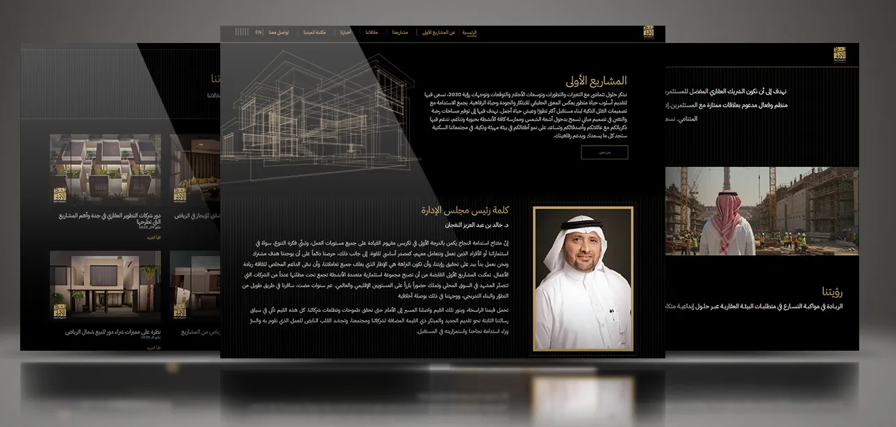Click the chairman portrait photo
Screen dimensions: 896x427
pos(583,279)
